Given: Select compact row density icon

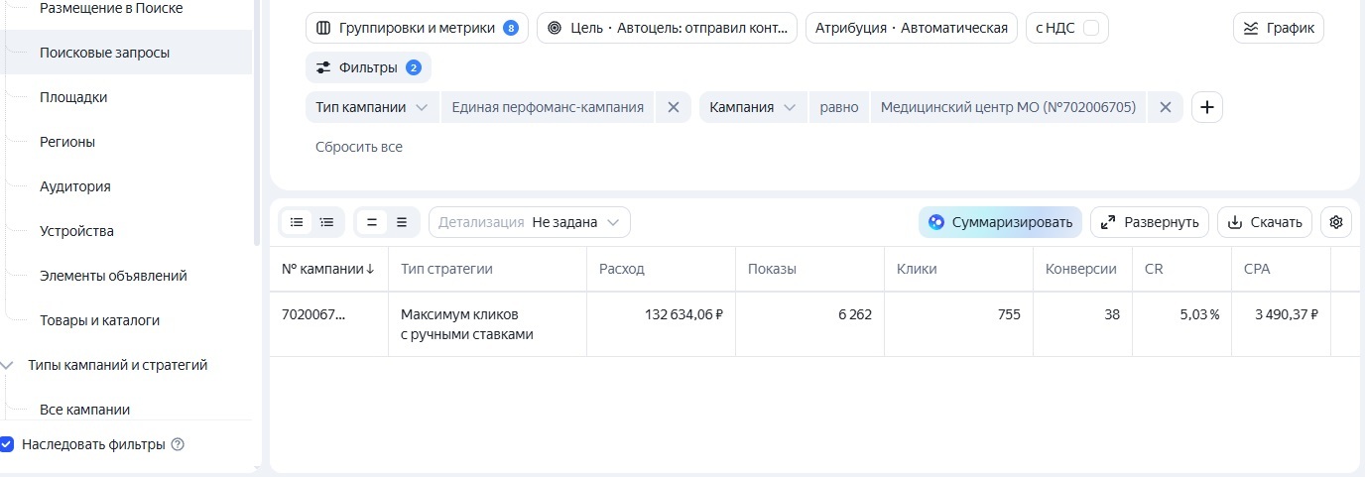Looking at the screenshot, I should (372, 222).
